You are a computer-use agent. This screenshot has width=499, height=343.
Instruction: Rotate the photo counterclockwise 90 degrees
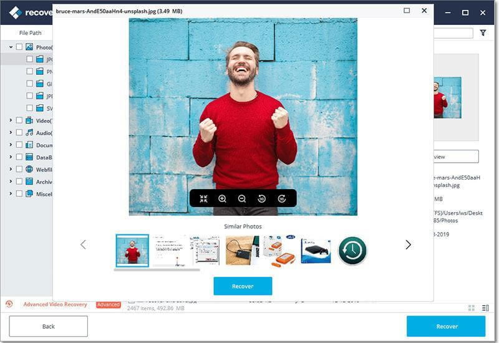(x=262, y=198)
